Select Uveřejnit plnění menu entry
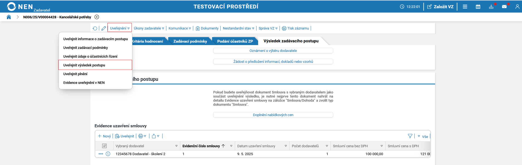 pos(95,74)
